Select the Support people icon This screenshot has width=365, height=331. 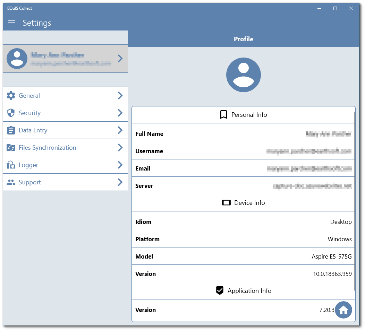pyautogui.click(x=11, y=182)
